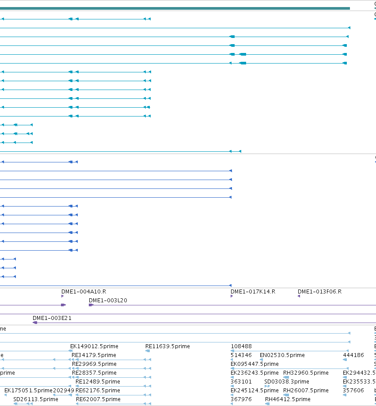The height and width of the screenshot is (406, 376).
Task: Click the 367976 feature label
Action: pyautogui.click(x=241, y=399)
